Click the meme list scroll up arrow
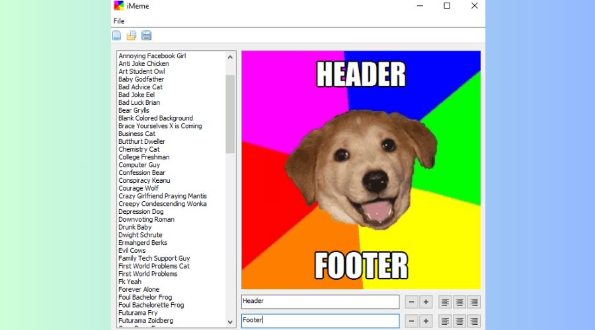595x330 pixels. [x=230, y=57]
